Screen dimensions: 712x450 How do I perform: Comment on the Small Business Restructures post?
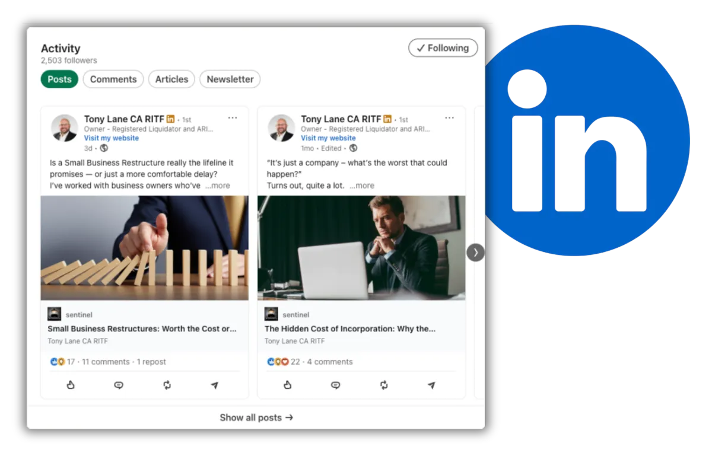click(x=119, y=385)
